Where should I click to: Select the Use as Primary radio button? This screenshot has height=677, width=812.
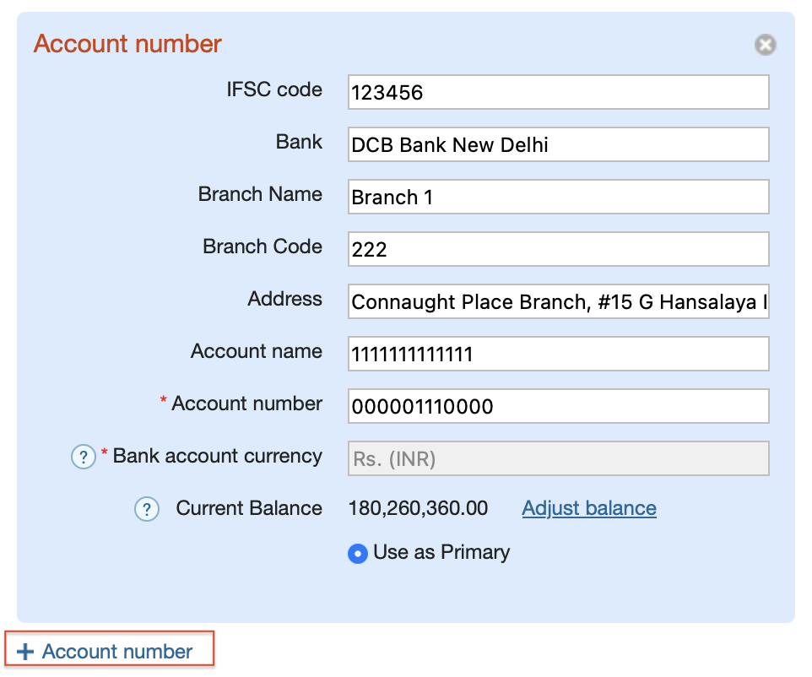point(358,553)
